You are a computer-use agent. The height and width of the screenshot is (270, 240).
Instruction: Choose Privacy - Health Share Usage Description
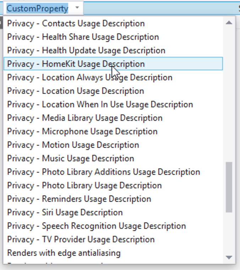point(83,37)
